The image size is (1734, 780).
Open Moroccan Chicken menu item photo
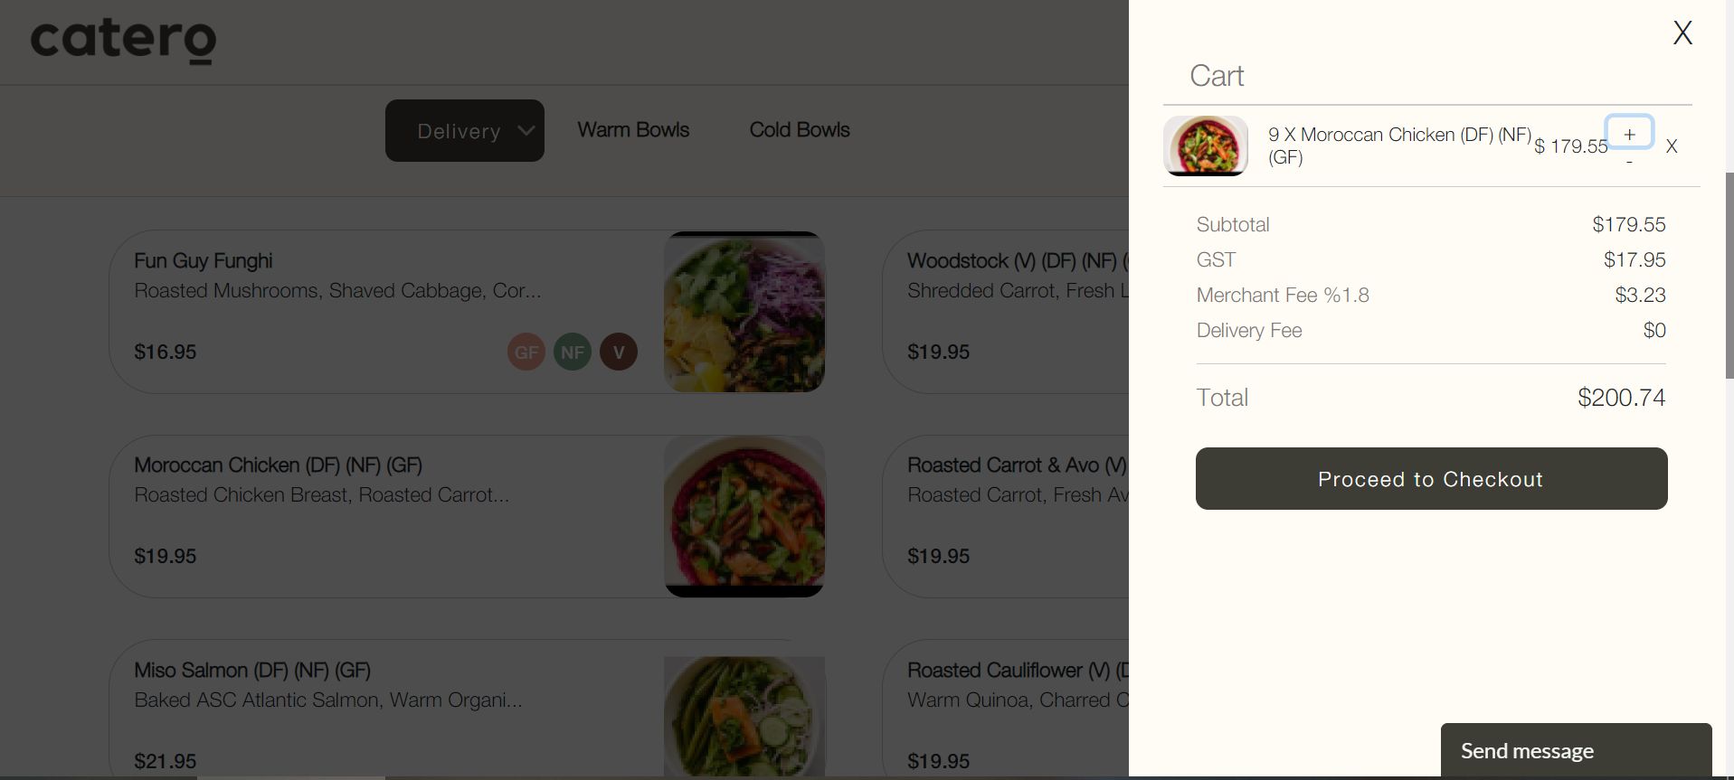point(744,516)
